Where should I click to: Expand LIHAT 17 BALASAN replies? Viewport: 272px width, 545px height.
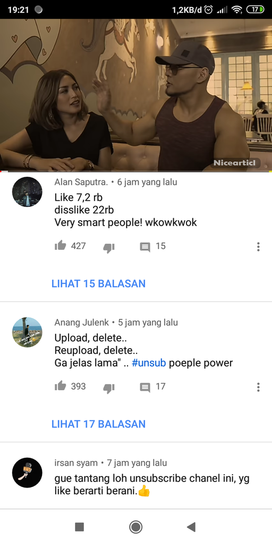(98, 424)
